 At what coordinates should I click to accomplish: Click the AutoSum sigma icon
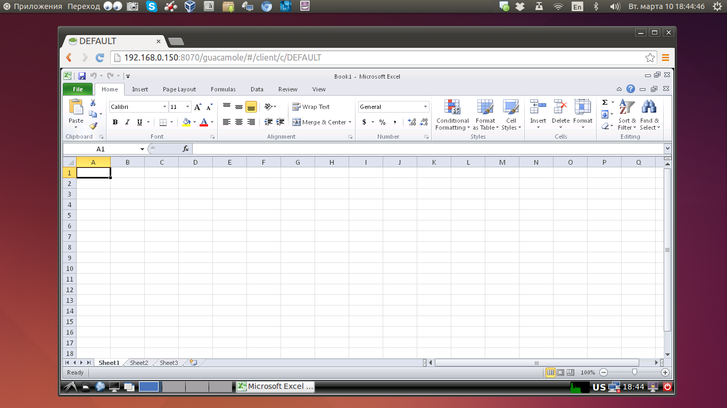click(605, 103)
